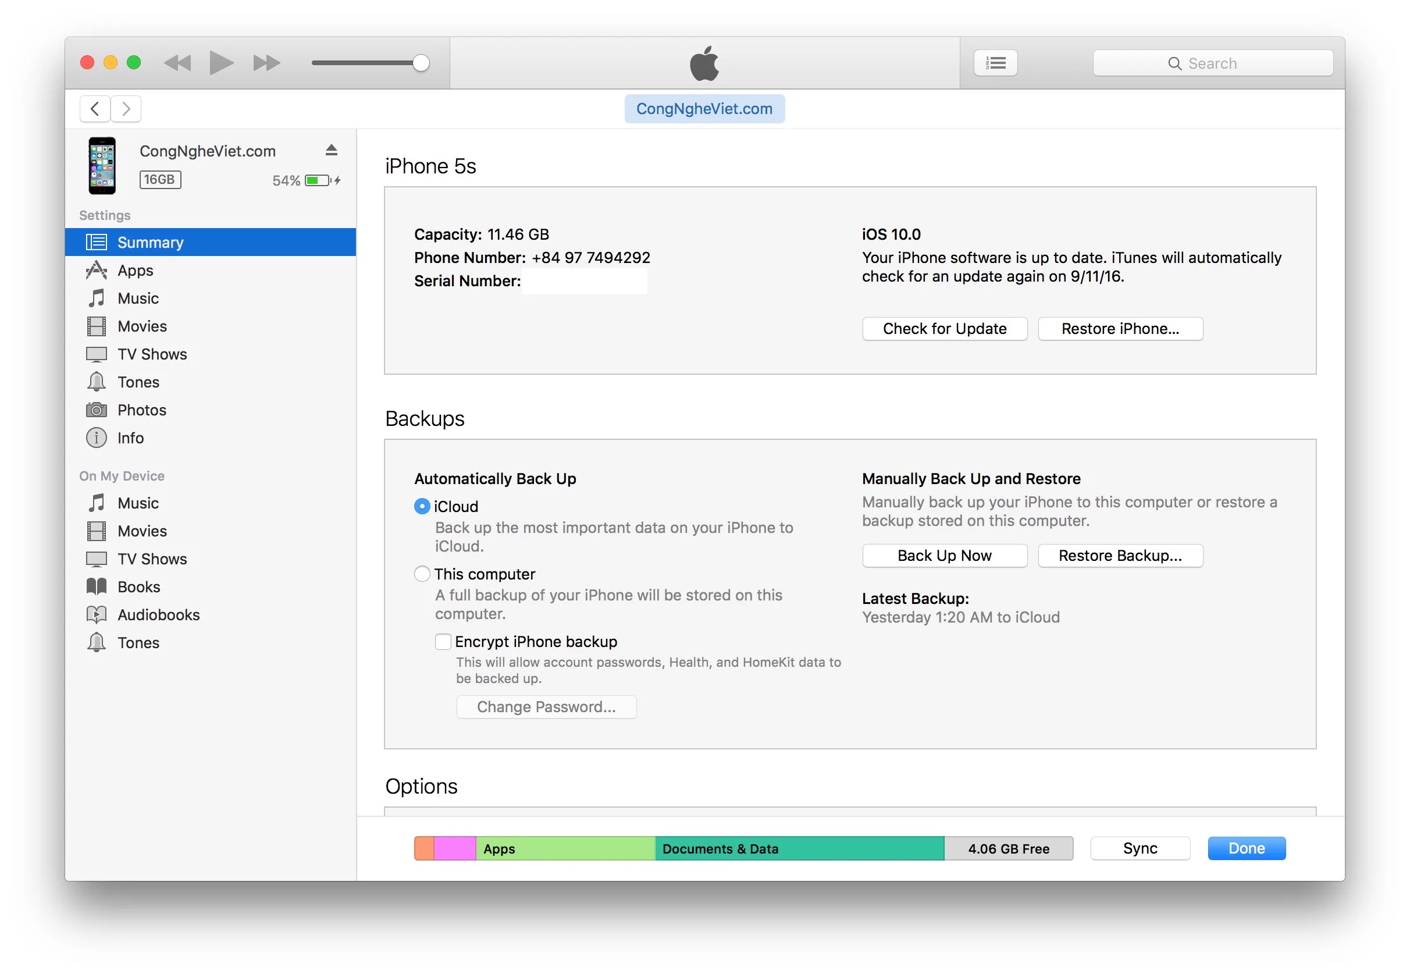
Task: Click the Serial Number field
Action: pyautogui.click(x=585, y=282)
